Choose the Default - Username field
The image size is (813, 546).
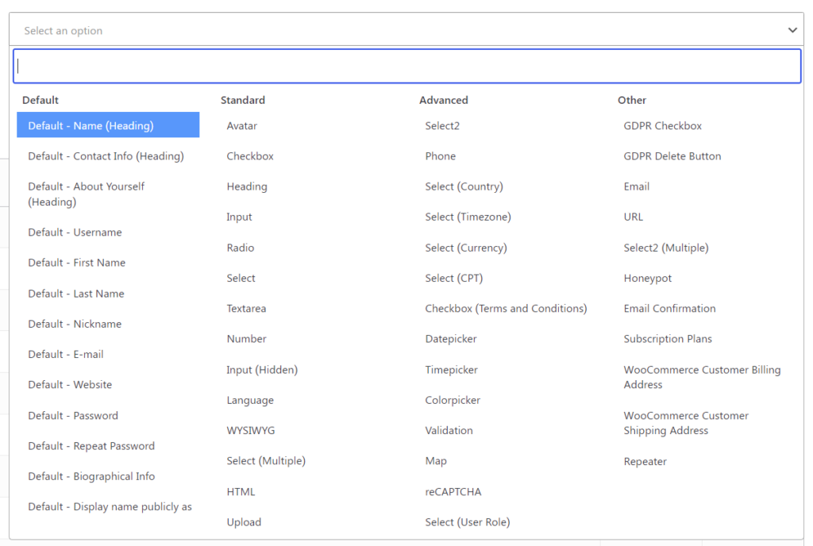(x=74, y=232)
